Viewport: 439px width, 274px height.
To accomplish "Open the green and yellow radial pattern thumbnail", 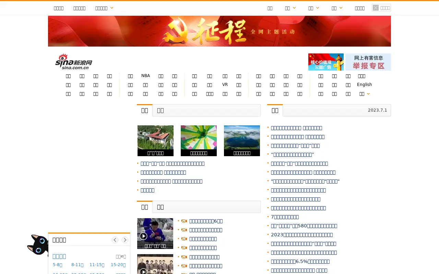I will pos(199,141).
